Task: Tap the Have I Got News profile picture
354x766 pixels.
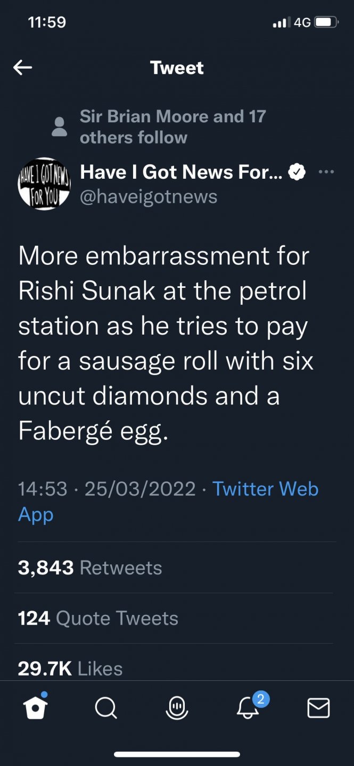Action: point(44,184)
